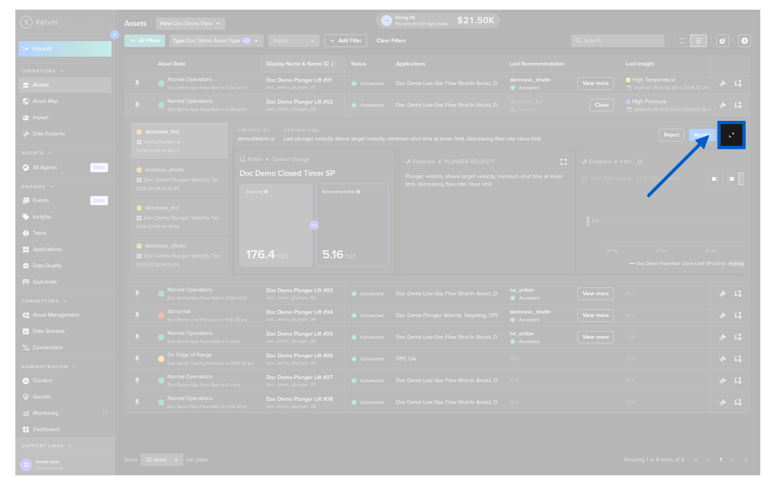The height and width of the screenshot is (485, 776).
Task: Click the Recommended value info icon
Action: click(358, 192)
